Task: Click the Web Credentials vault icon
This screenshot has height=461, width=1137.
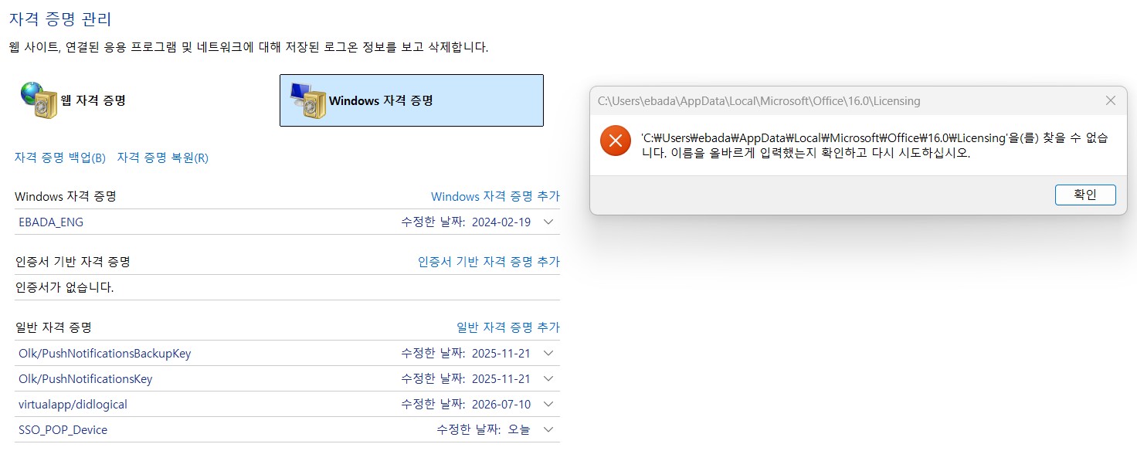Action: point(39,100)
